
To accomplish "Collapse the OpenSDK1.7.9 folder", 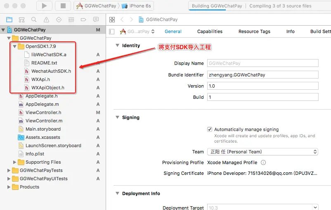I will pyautogui.click(x=14, y=46).
